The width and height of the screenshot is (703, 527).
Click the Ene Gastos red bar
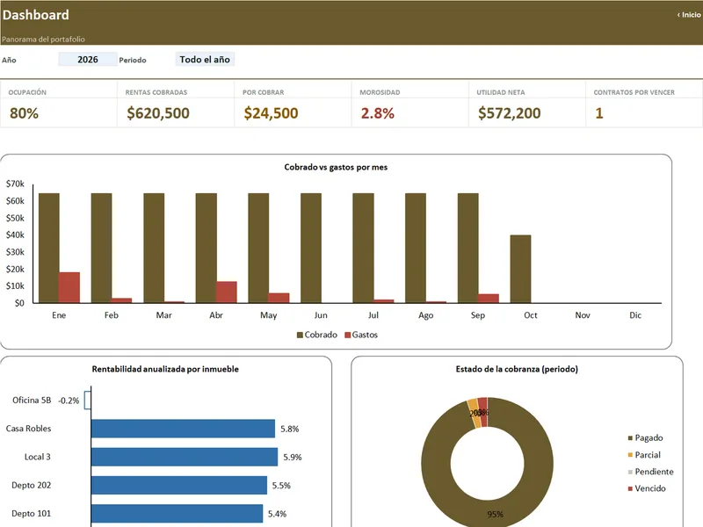pos(69,287)
